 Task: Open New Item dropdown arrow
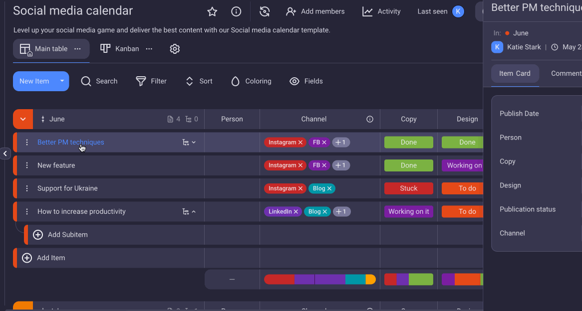(x=62, y=81)
